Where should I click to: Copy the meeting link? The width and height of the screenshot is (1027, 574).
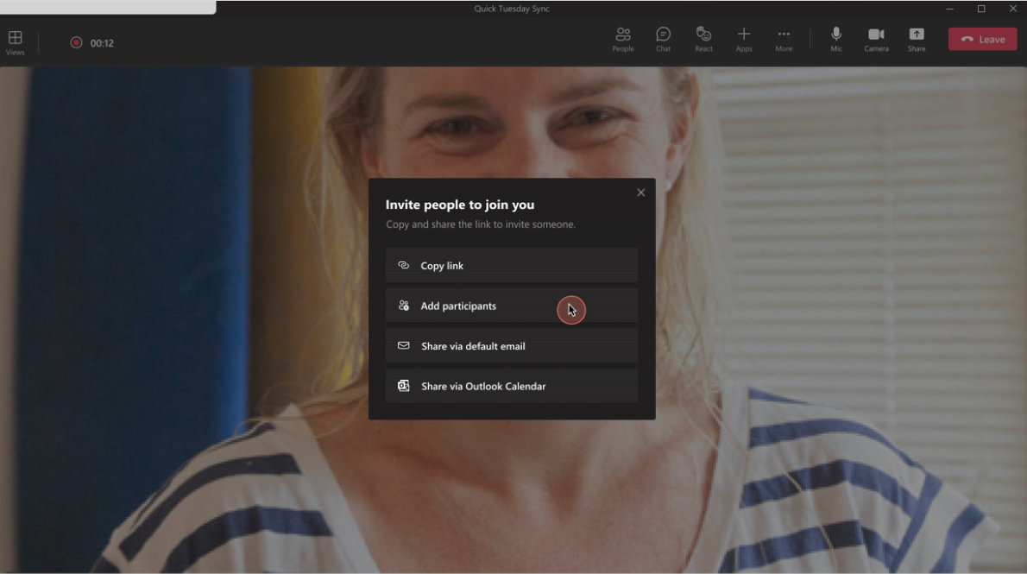point(512,265)
